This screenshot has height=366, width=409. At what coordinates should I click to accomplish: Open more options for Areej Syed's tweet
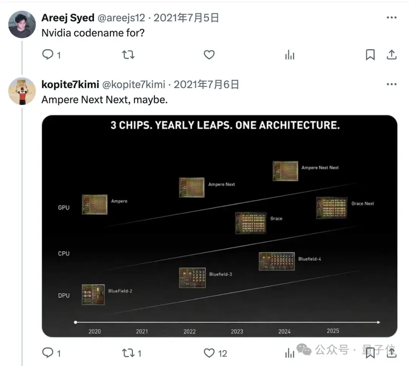coord(391,18)
